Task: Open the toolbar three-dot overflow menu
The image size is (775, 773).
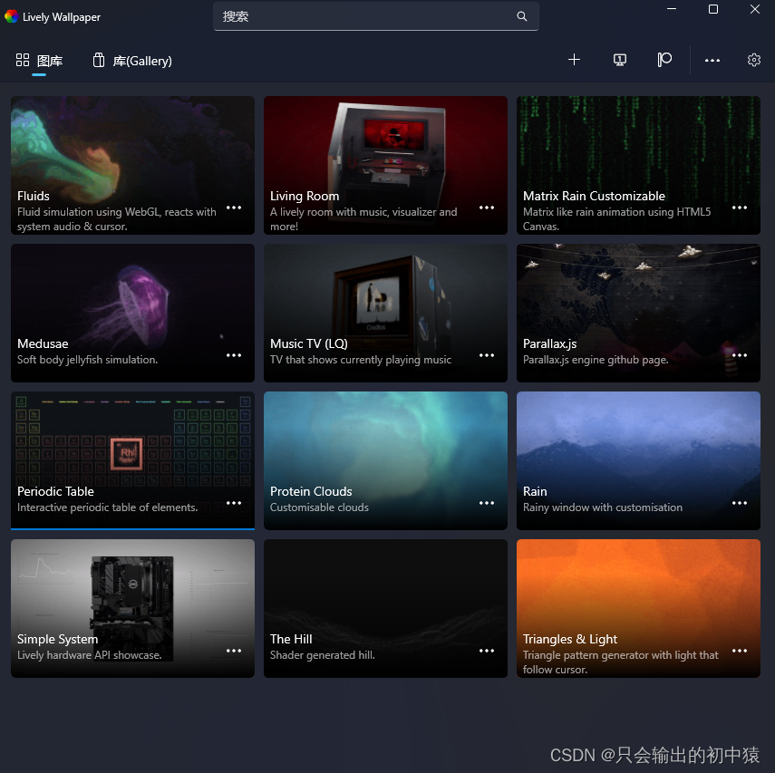Action: (x=712, y=61)
